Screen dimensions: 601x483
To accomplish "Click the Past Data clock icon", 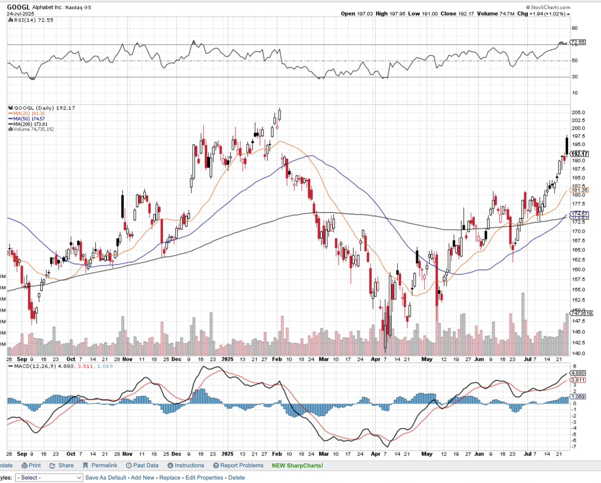I will pyautogui.click(x=129, y=465).
